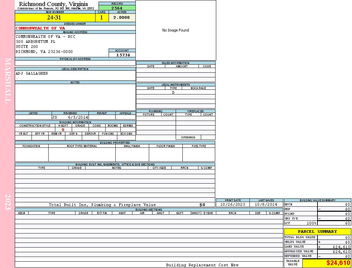Screen dimensions: 352x268
Task: Click the pink MARSHALL sidebar label
Action: [x=8, y=80]
